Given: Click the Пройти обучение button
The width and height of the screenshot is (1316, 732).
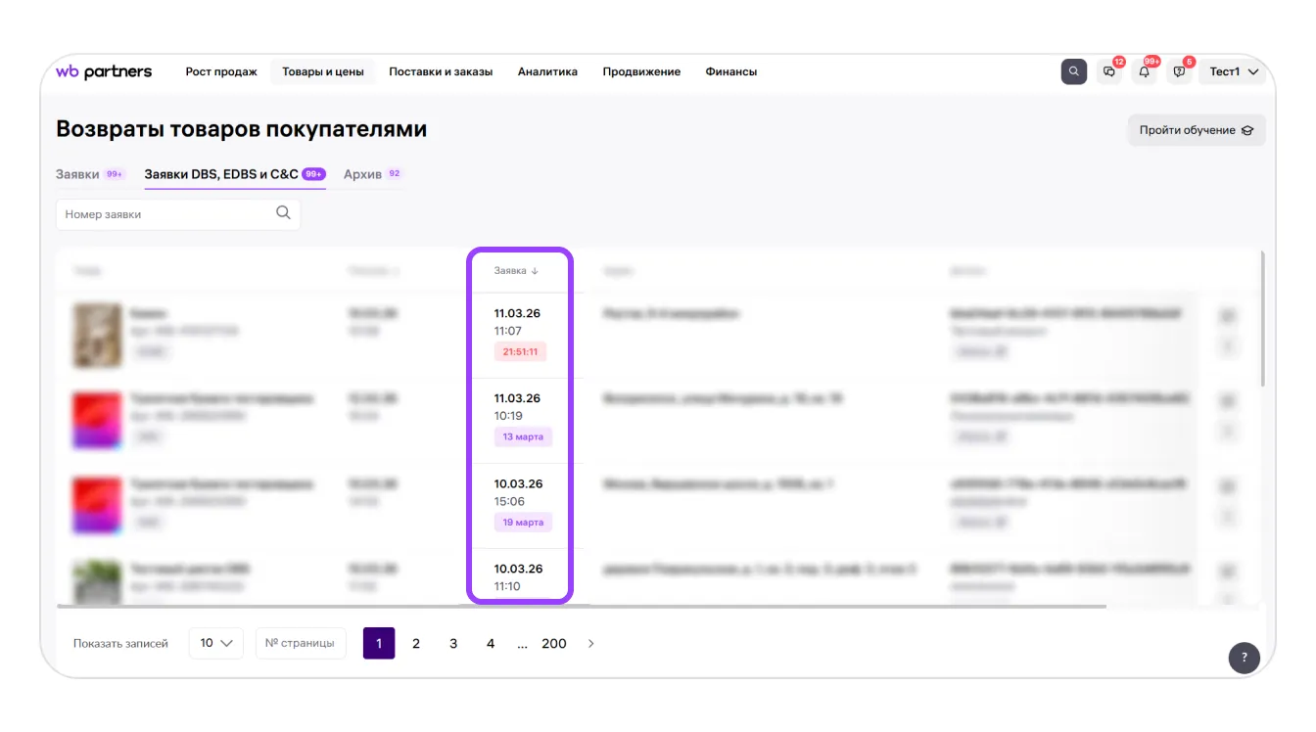Looking at the screenshot, I should pyautogui.click(x=1197, y=130).
